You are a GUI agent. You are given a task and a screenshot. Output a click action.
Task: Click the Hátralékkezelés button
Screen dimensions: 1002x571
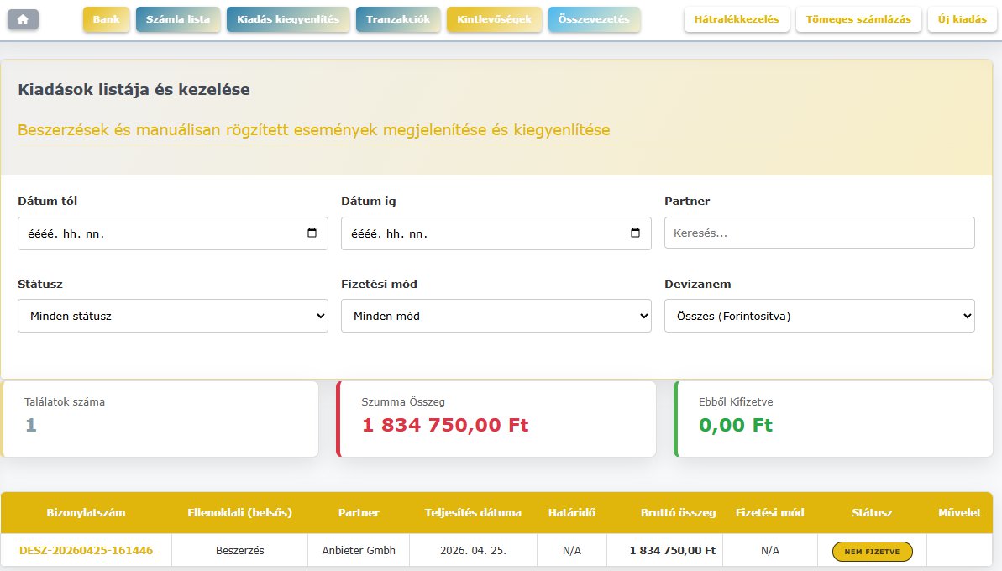[x=737, y=19]
